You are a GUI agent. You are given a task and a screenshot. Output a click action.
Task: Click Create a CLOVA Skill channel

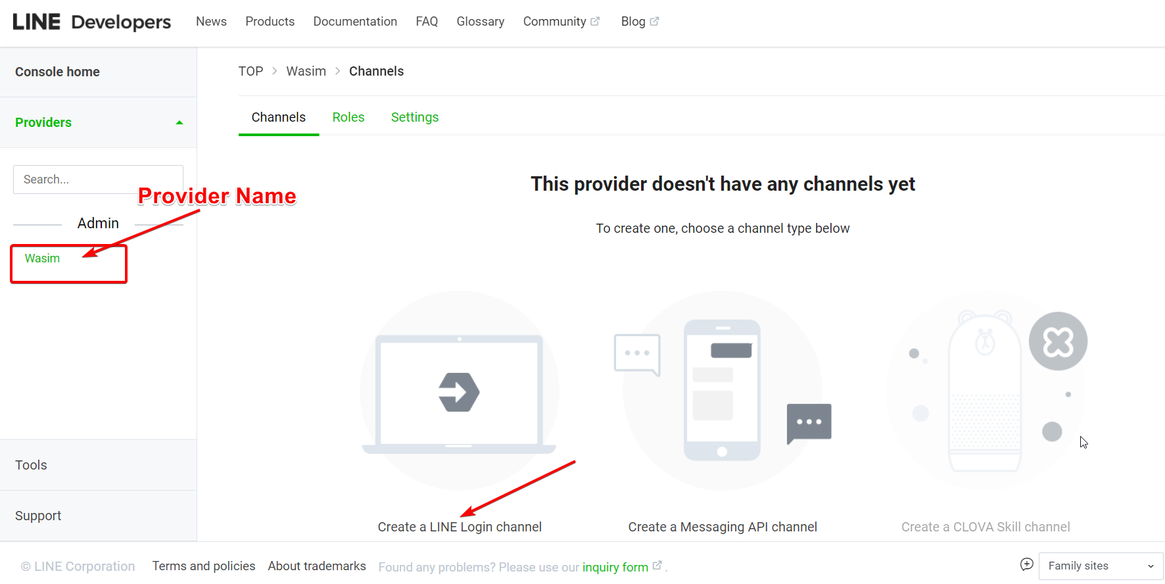pos(986,527)
